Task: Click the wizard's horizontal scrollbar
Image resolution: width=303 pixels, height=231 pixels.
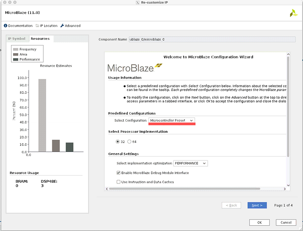Action: [x=184, y=188]
